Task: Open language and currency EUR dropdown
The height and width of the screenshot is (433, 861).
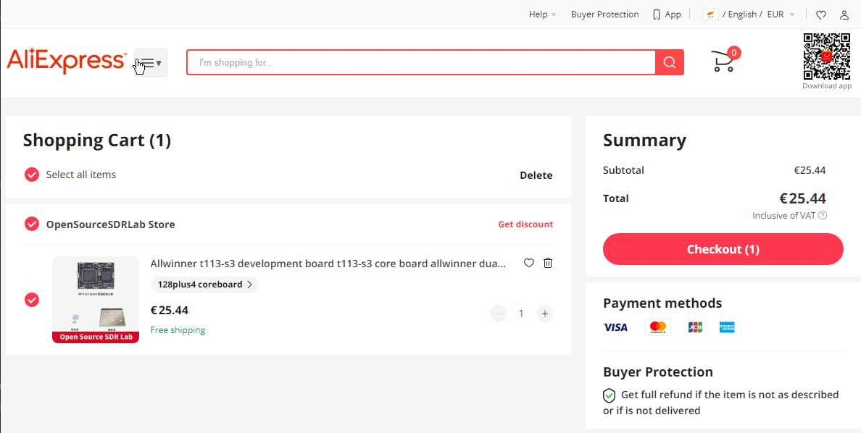Action: coord(749,14)
